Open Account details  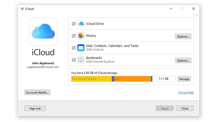point(37,92)
